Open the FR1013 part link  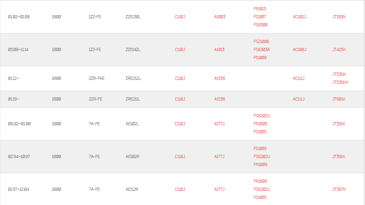point(259,9)
